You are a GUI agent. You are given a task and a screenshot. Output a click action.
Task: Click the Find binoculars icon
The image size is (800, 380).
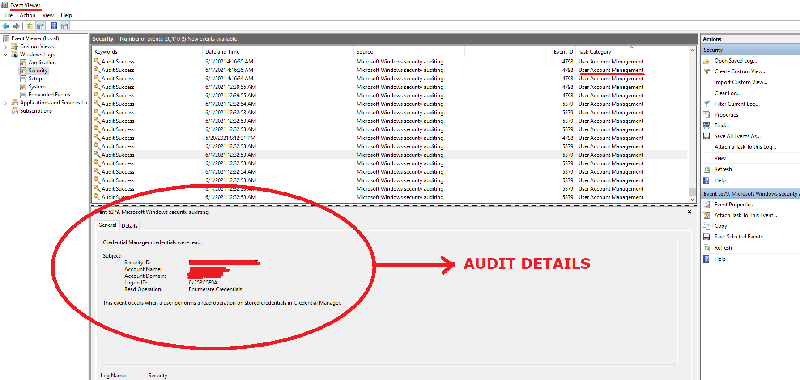706,125
